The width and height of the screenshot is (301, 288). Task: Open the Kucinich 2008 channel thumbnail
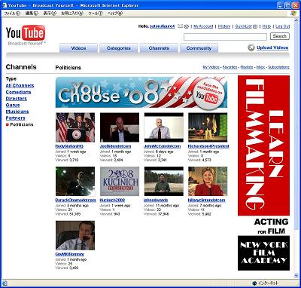point(120,181)
